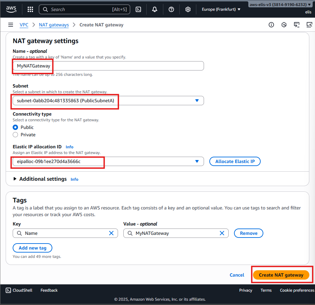Click the AWS logo home icon

pos(11,9)
